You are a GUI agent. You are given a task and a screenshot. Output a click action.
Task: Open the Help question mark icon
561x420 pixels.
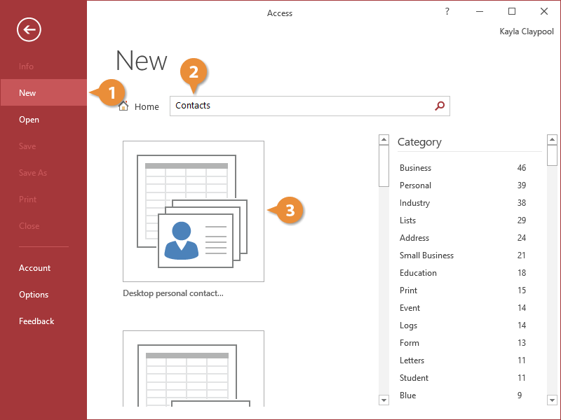pos(447,11)
